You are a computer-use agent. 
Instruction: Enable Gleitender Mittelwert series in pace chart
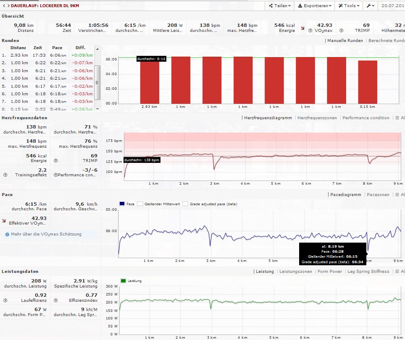140,204
